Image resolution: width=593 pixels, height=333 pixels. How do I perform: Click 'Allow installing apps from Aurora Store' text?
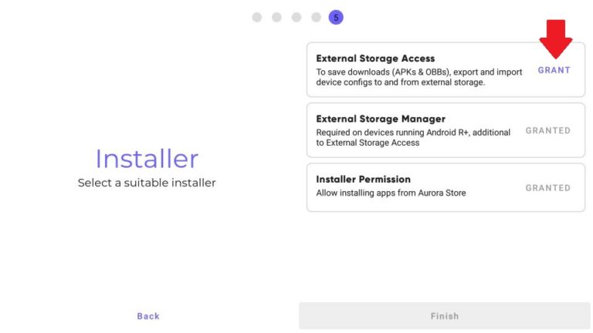[x=391, y=193]
